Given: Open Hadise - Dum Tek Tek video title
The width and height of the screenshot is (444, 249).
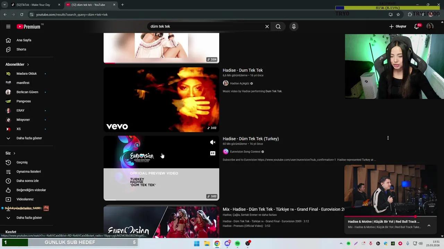Looking at the screenshot, I should (x=243, y=70).
